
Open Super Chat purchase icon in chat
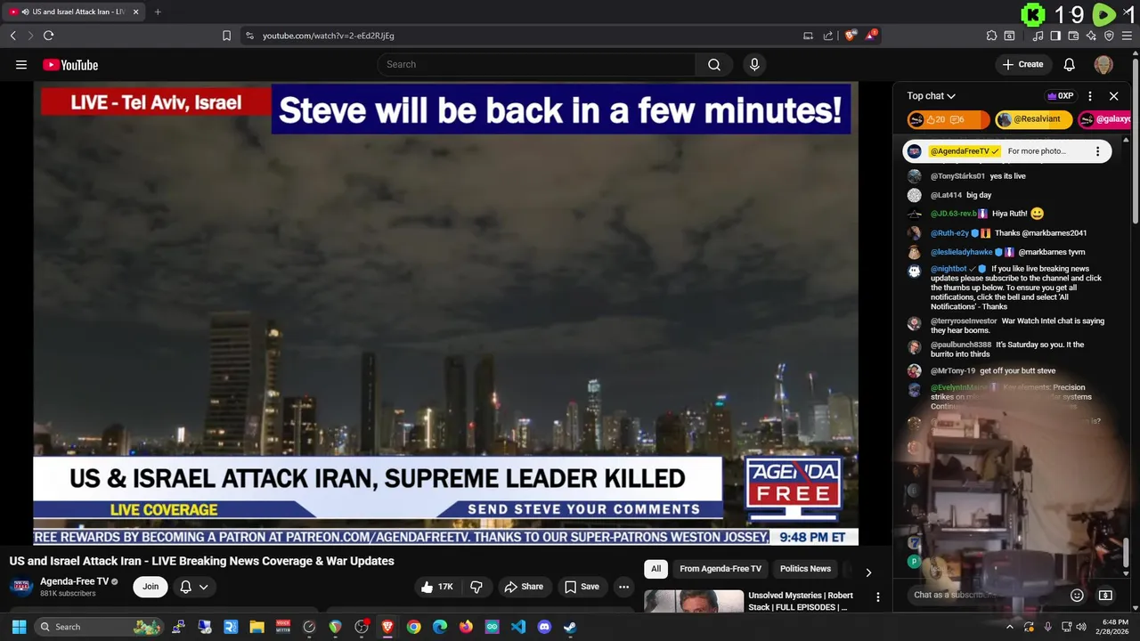[1105, 595]
